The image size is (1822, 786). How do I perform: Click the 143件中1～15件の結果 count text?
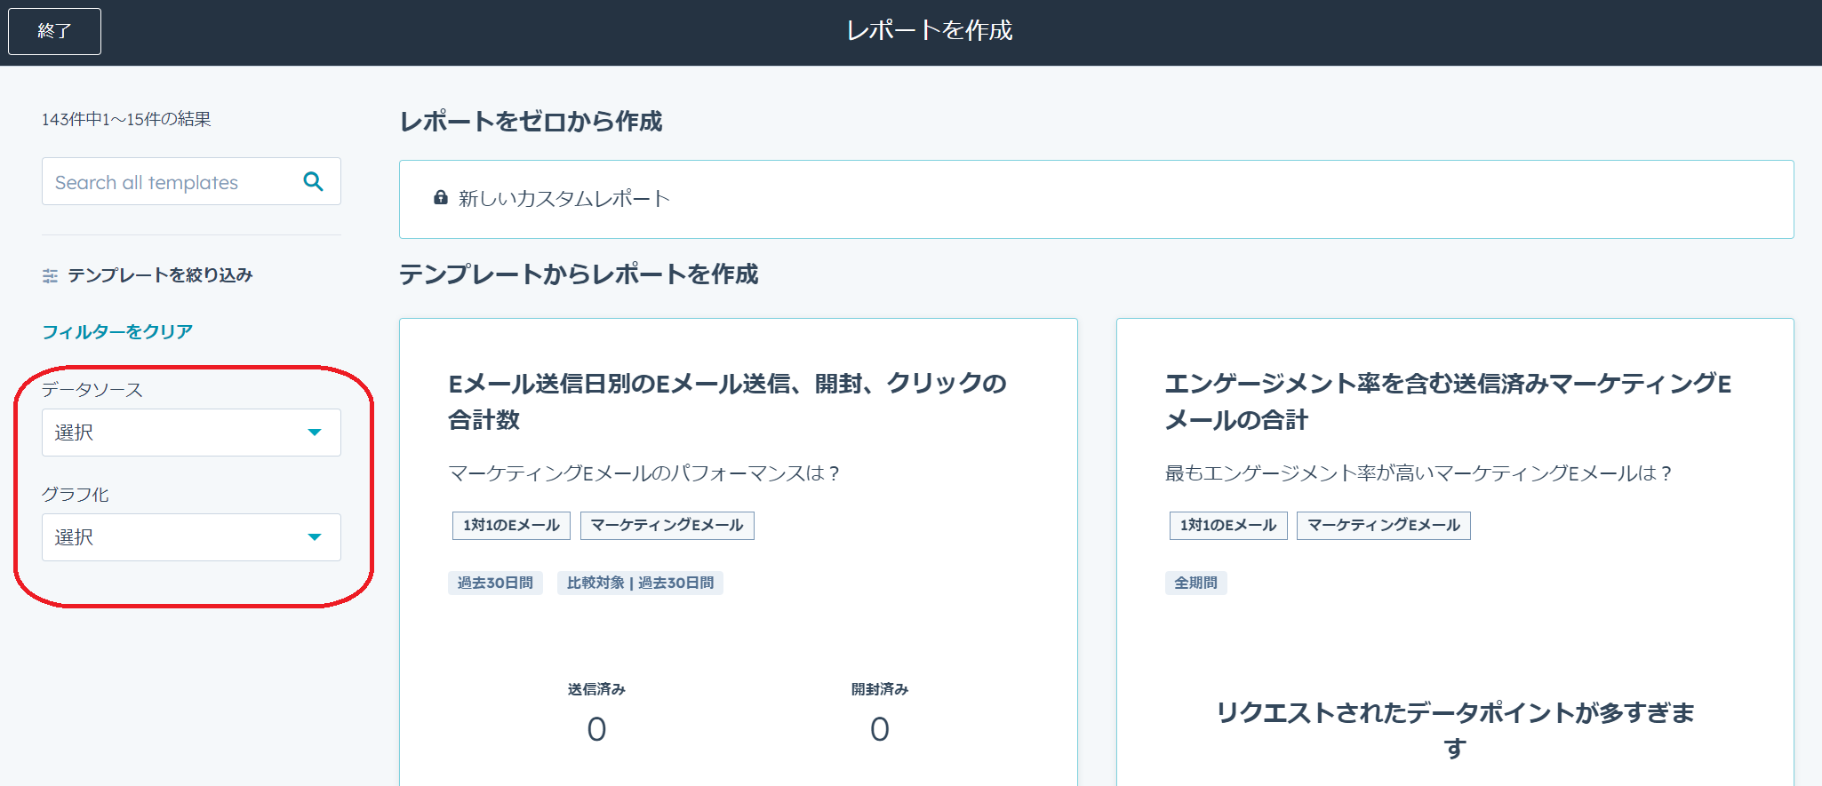126,119
